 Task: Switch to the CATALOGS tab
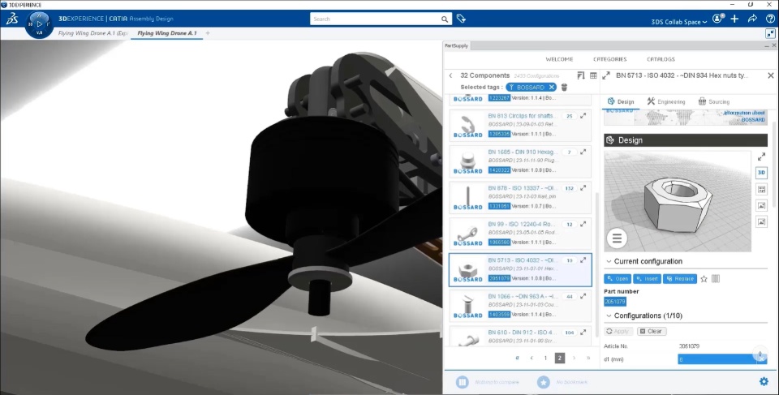point(661,59)
